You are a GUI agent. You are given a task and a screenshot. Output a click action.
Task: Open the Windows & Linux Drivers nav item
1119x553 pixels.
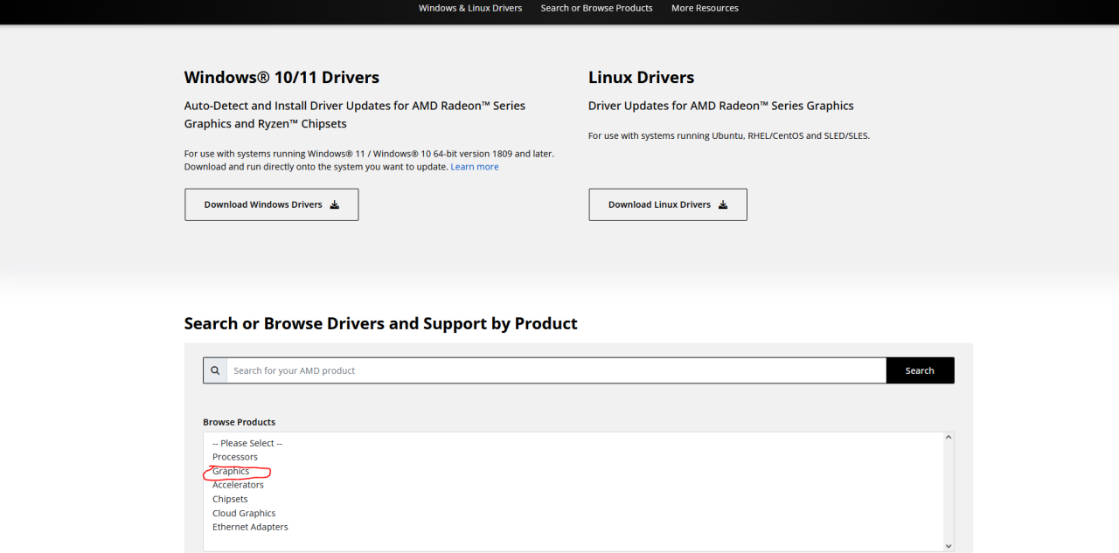pos(470,8)
